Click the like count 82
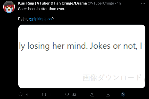Viewport: 149px width, 99px height. click(74, 95)
